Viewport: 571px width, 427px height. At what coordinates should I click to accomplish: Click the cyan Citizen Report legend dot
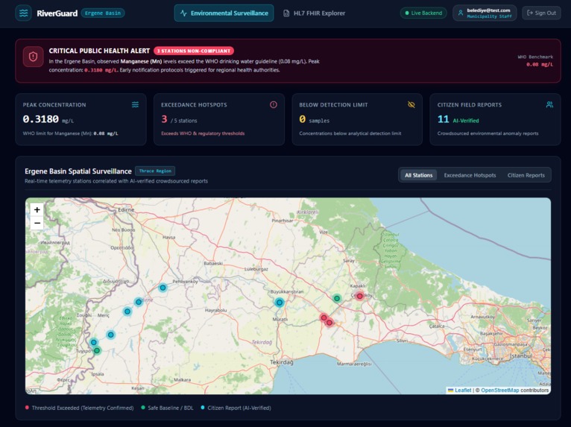[203, 408]
